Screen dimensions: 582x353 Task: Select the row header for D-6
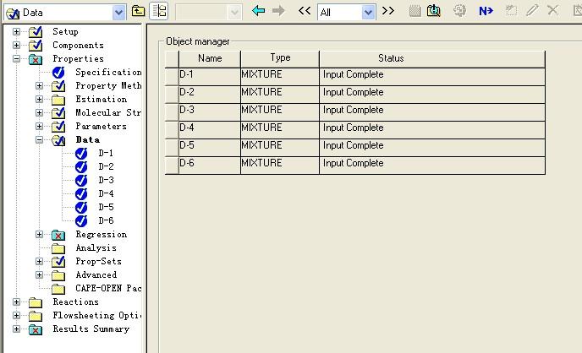point(172,166)
